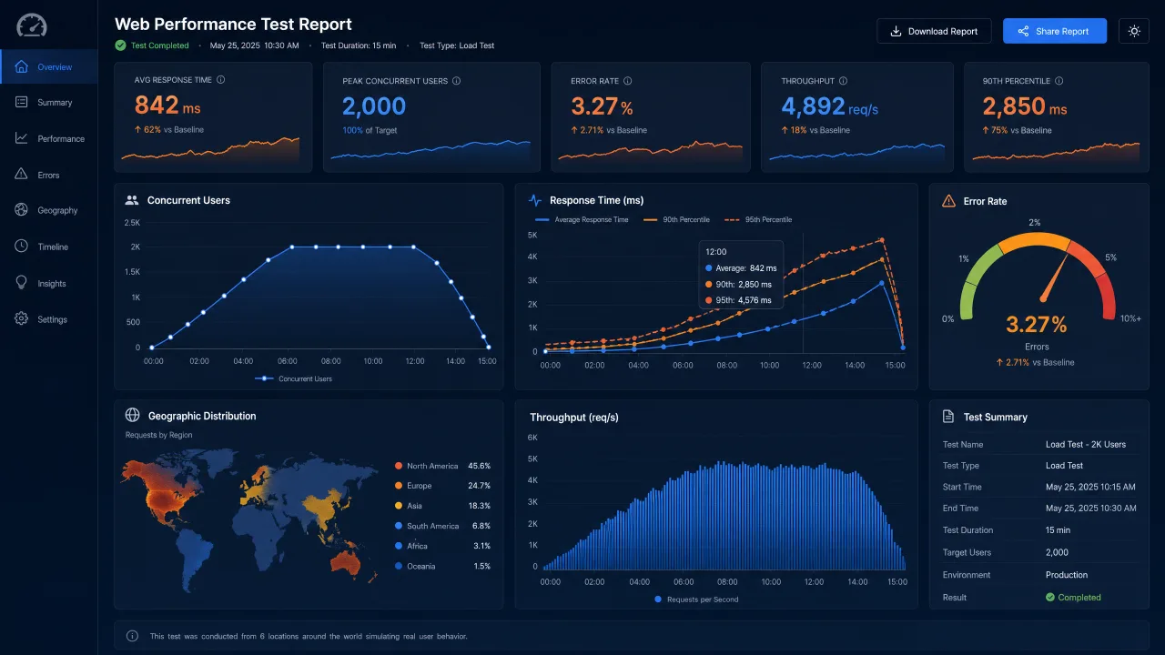Click the info icon beside Throughput card title
Viewport: 1165px width, 655px height.
coord(843,81)
